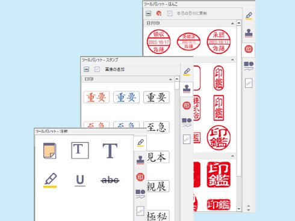Collapse the red square seal section arrow
295x221 pixels.
[x=232, y=156]
